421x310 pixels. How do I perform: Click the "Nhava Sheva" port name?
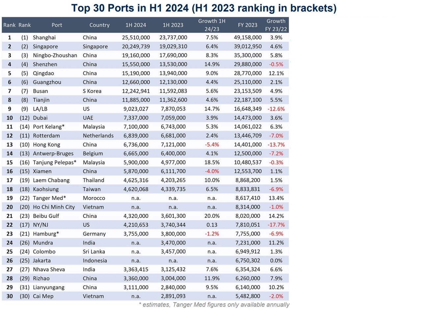tap(49, 270)
